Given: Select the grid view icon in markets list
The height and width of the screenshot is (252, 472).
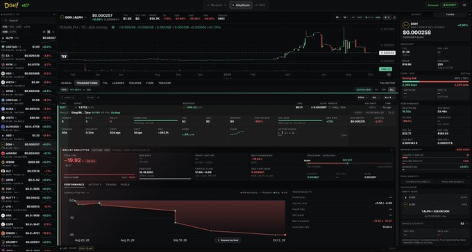Looking at the screenshot, I should [49, 32].
